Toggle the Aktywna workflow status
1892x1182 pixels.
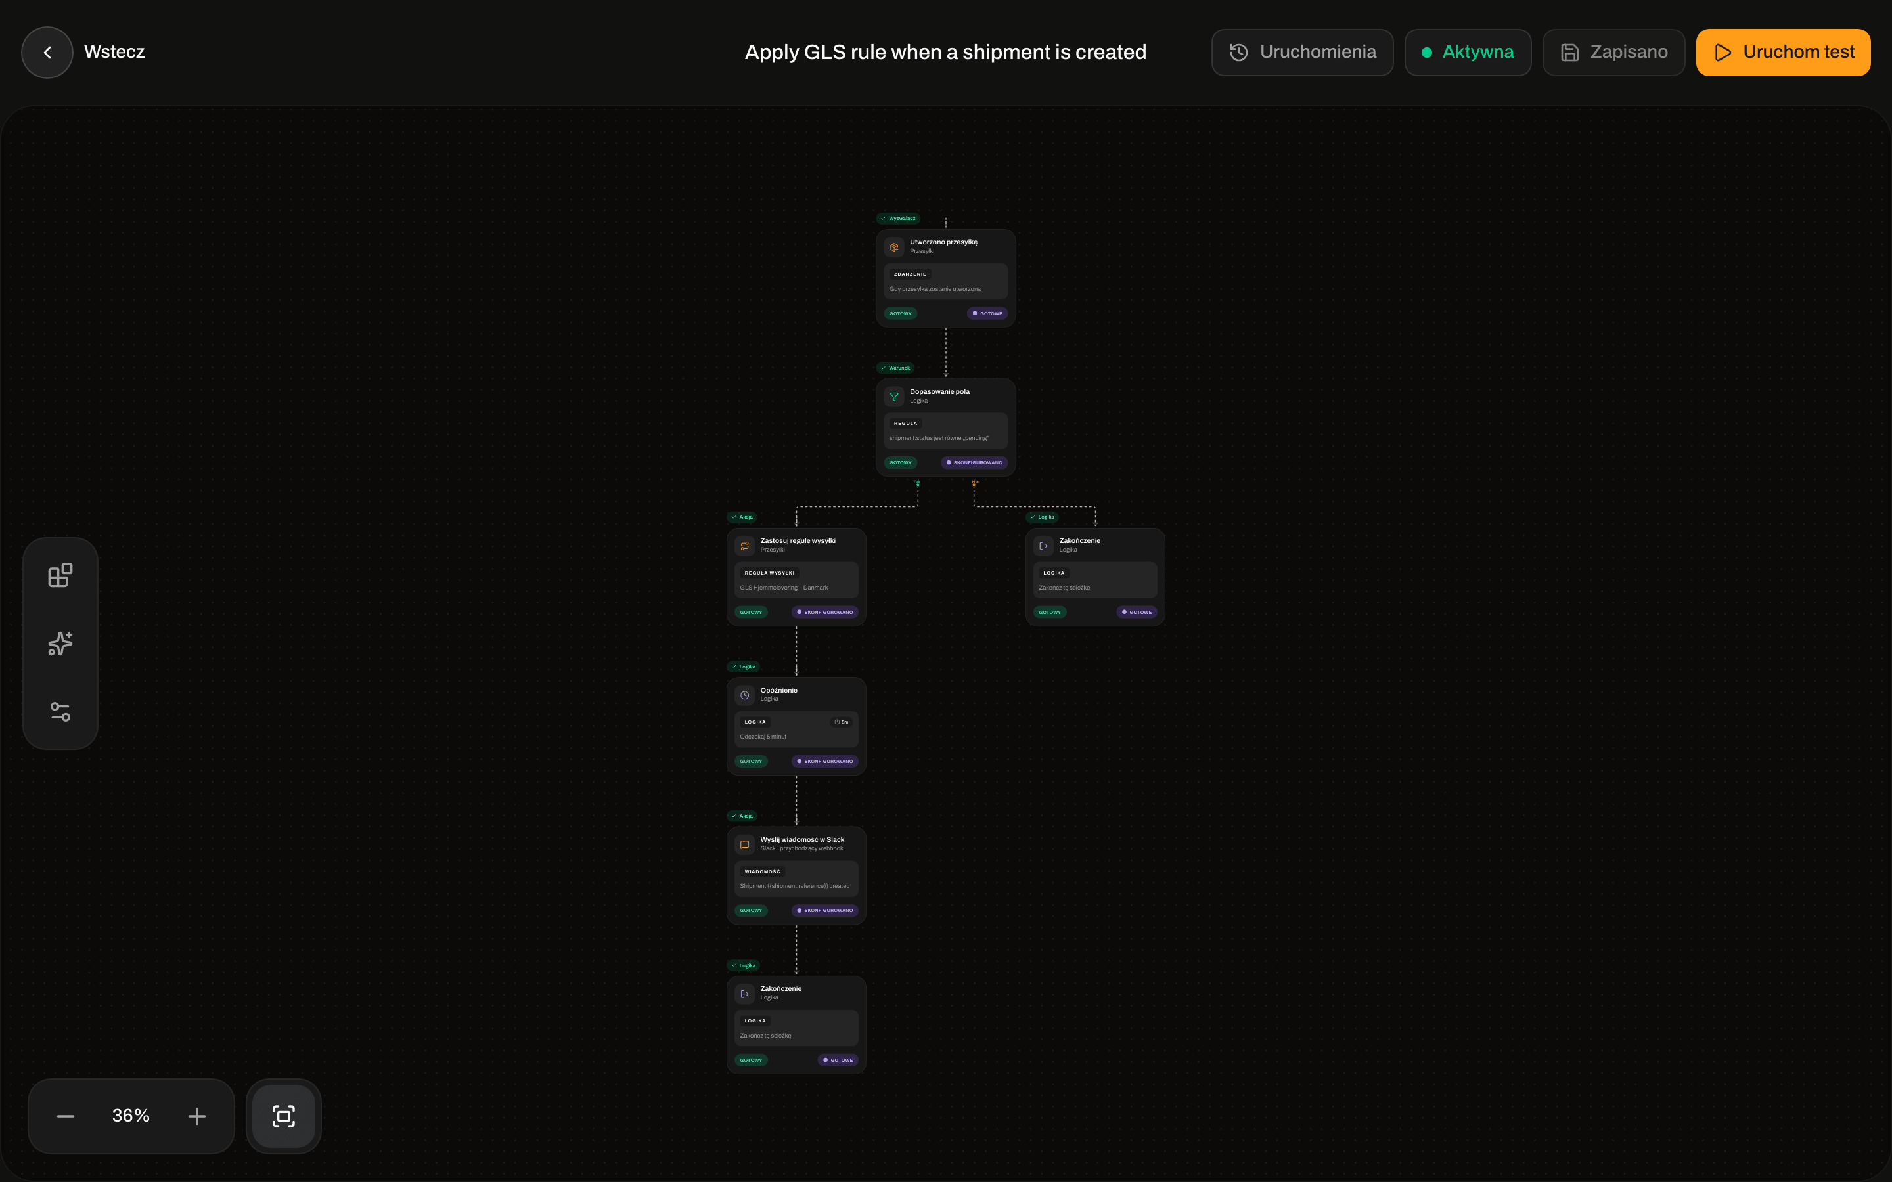[1468, 53]
